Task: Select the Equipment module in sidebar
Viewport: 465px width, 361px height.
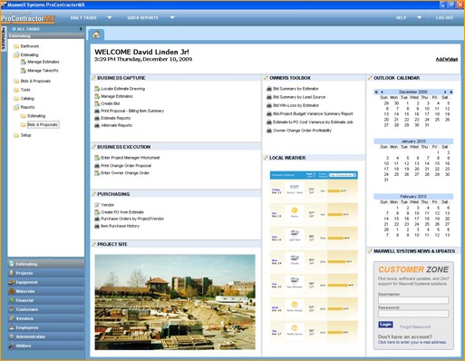Action: tap(46, 282)
